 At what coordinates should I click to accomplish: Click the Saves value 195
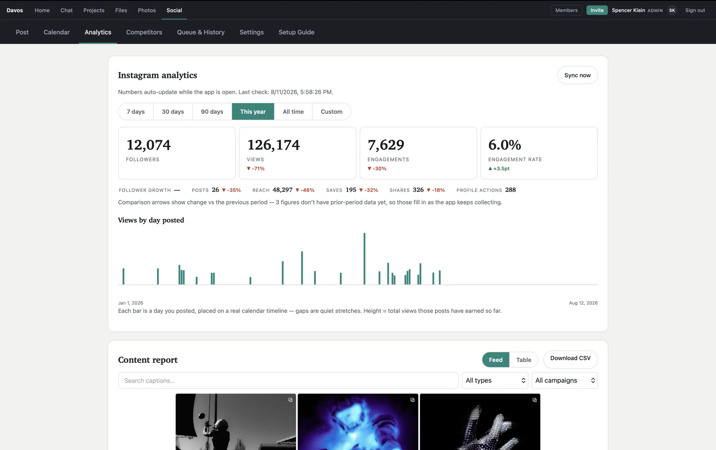(x=351, y=190)
